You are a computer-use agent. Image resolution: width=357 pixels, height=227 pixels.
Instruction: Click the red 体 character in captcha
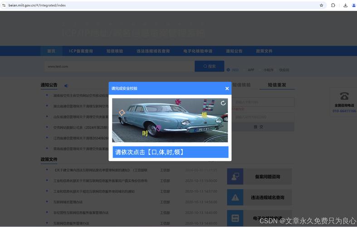click(x=178, y=102)
